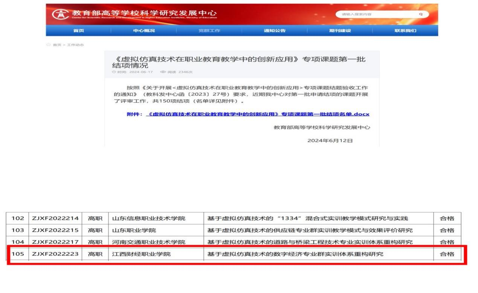The width and height of the screenshot is (478, 293).
Task: Open the 首页 navigation tab
Action: 79,31
